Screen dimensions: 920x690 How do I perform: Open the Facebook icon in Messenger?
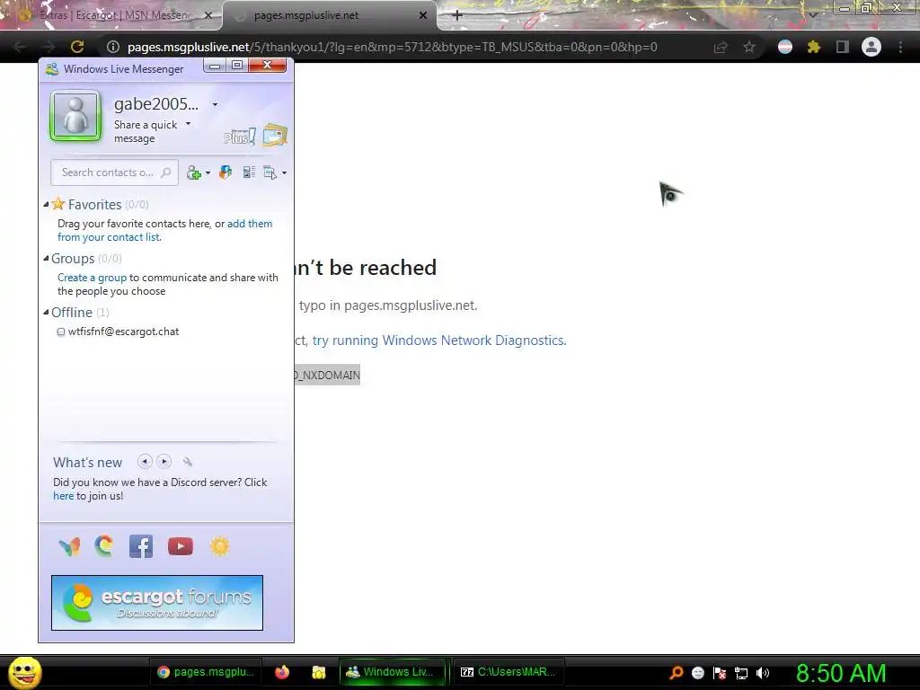point(141,546)
